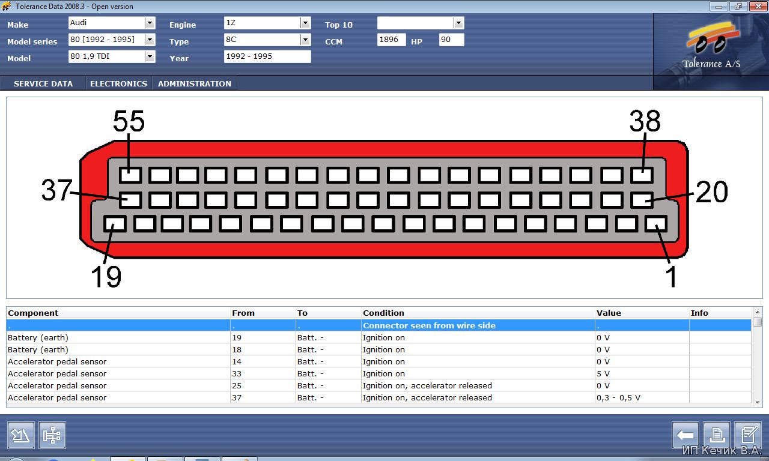This screenshot has height=461, width=769.
Task: Click the From cell showing 14
Action: (x=263, y=361)
